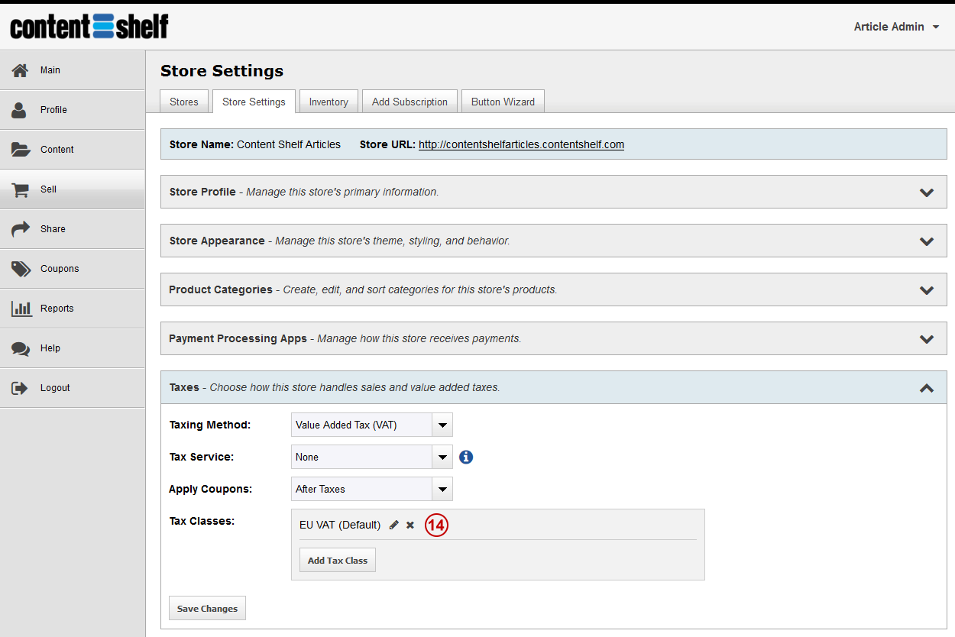Viewport: 955px width, 637px height.
Task: Show Tax Service info tooltip icon
Action: (466, 457)
